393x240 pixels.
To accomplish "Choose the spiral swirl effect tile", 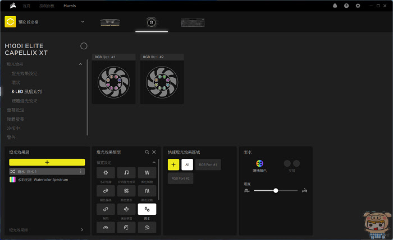I will [x=126, y=191].
